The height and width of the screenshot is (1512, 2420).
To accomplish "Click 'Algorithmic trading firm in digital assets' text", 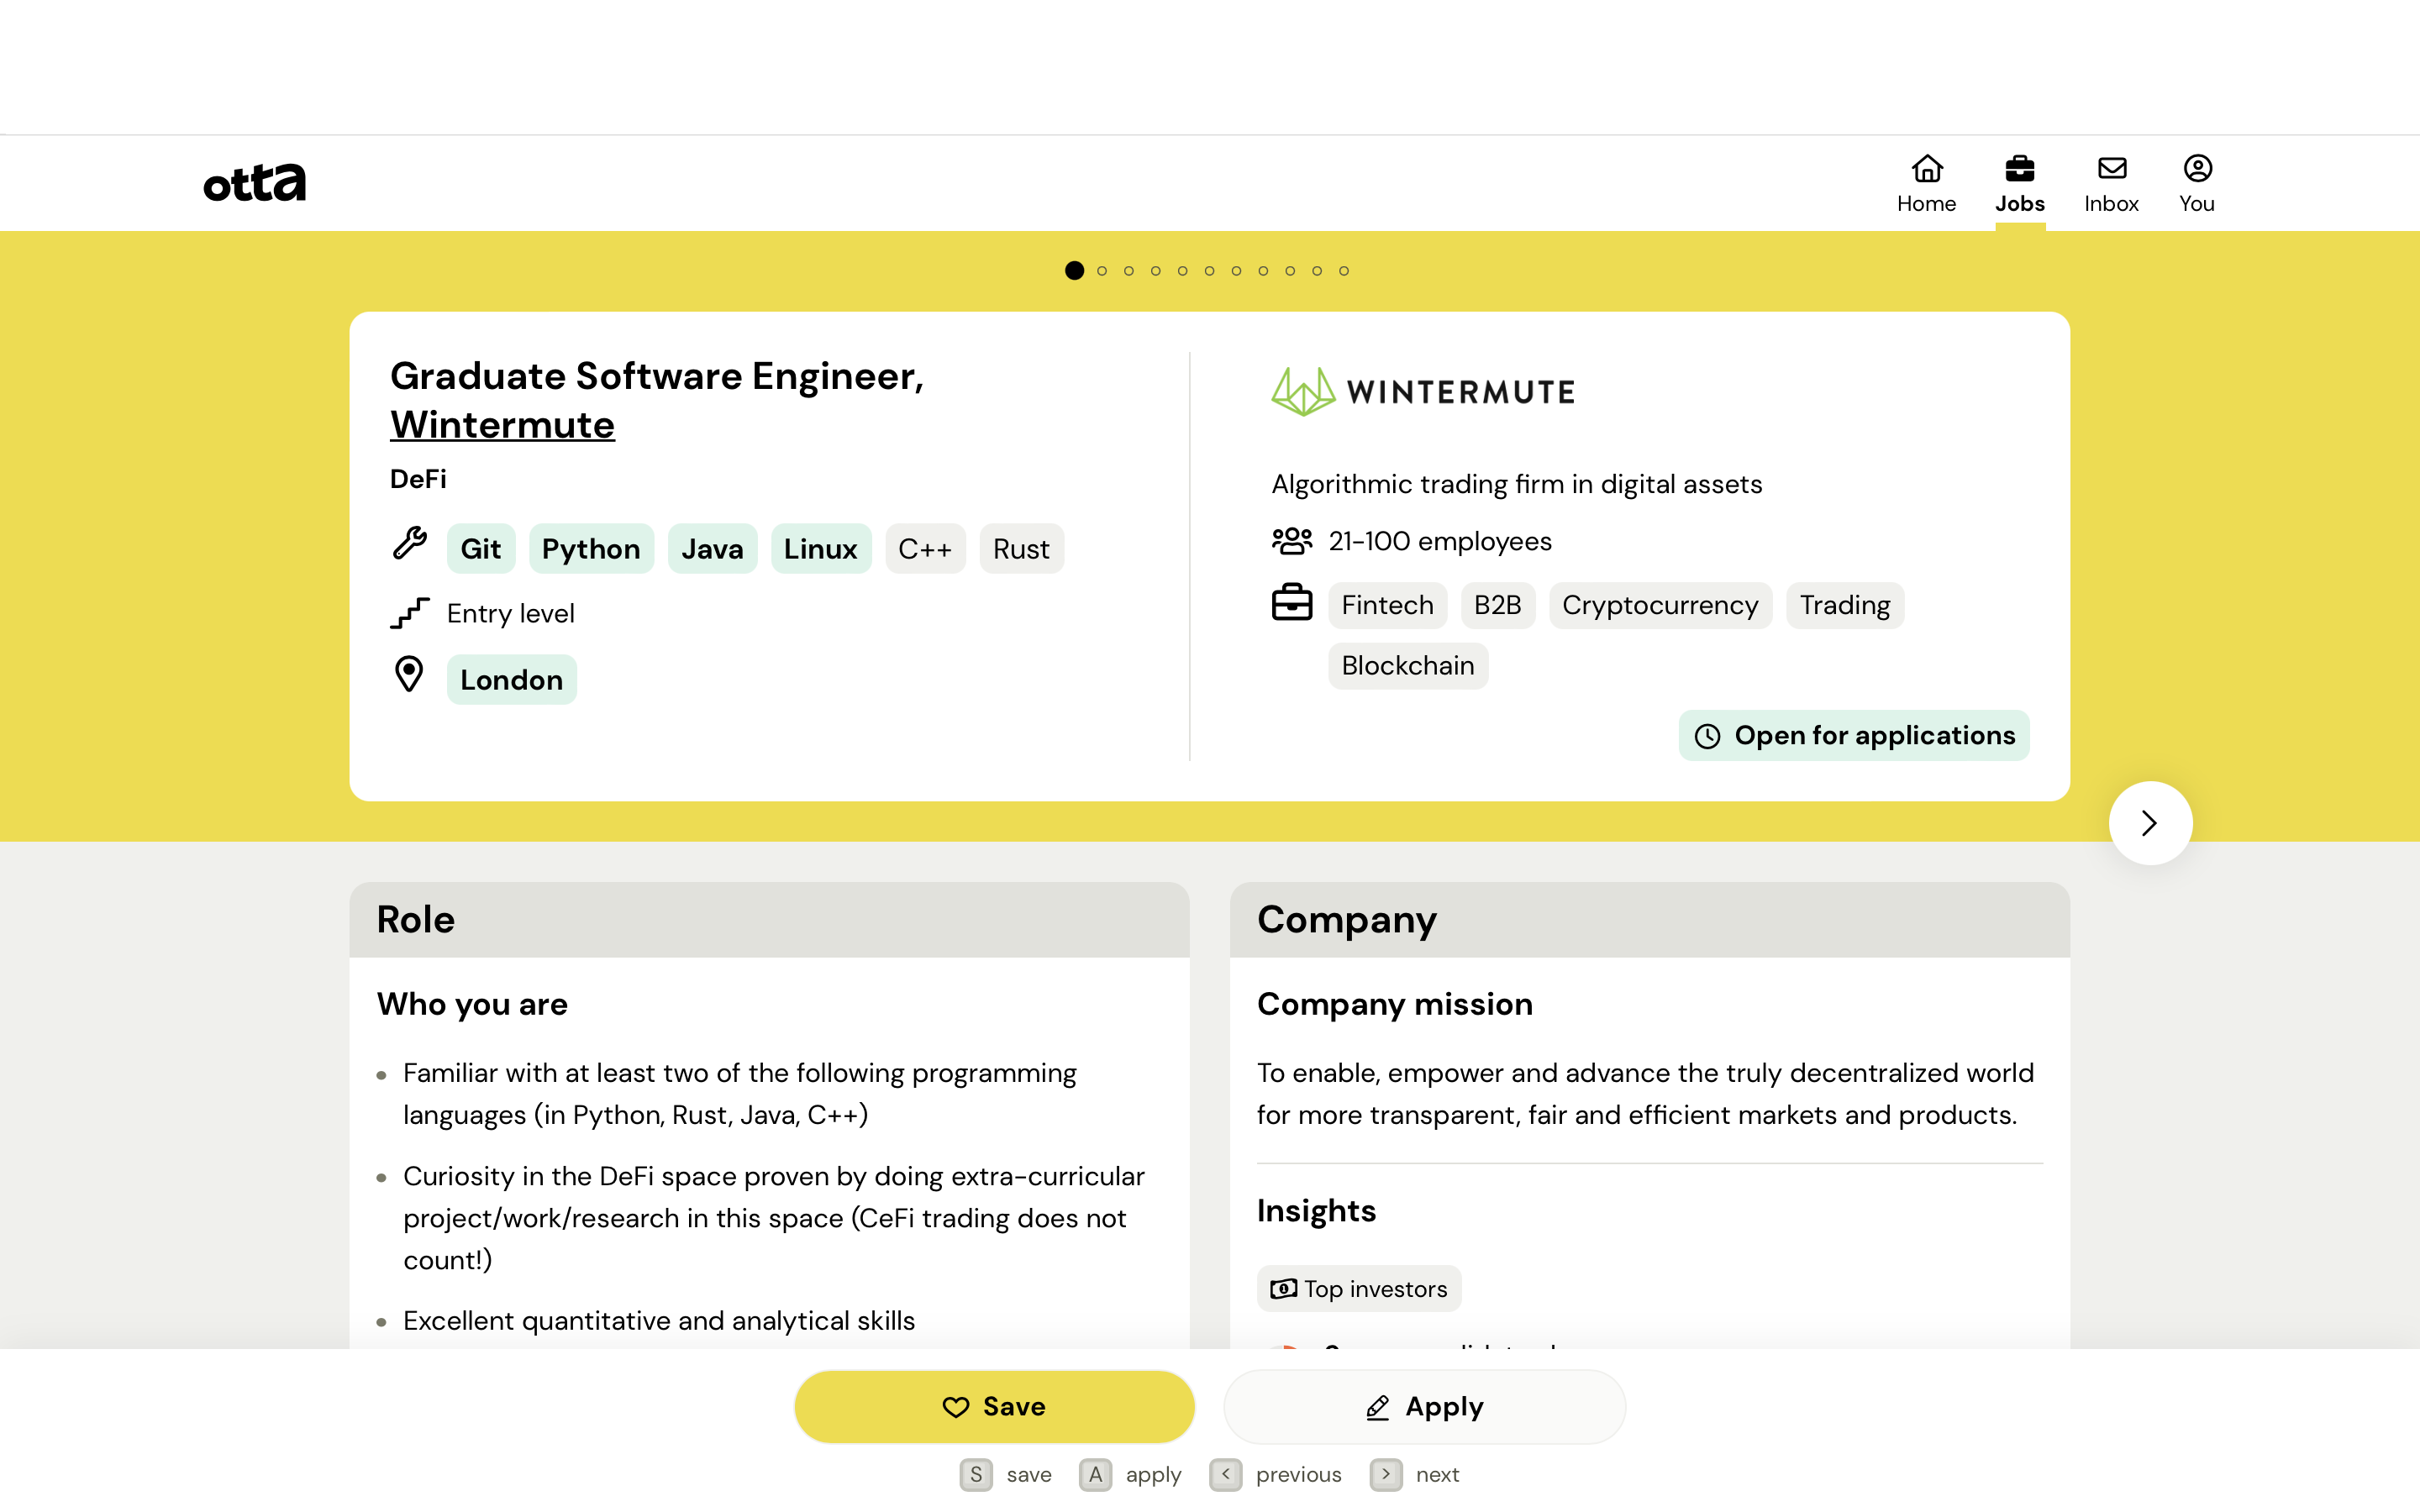I will 1516,484.
